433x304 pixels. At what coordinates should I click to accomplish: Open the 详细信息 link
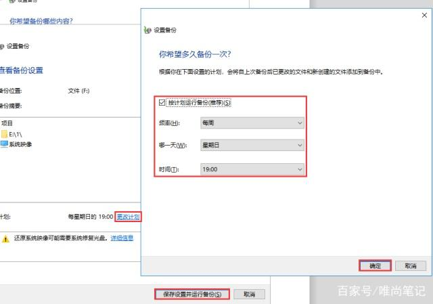click(x=122, y=238)
